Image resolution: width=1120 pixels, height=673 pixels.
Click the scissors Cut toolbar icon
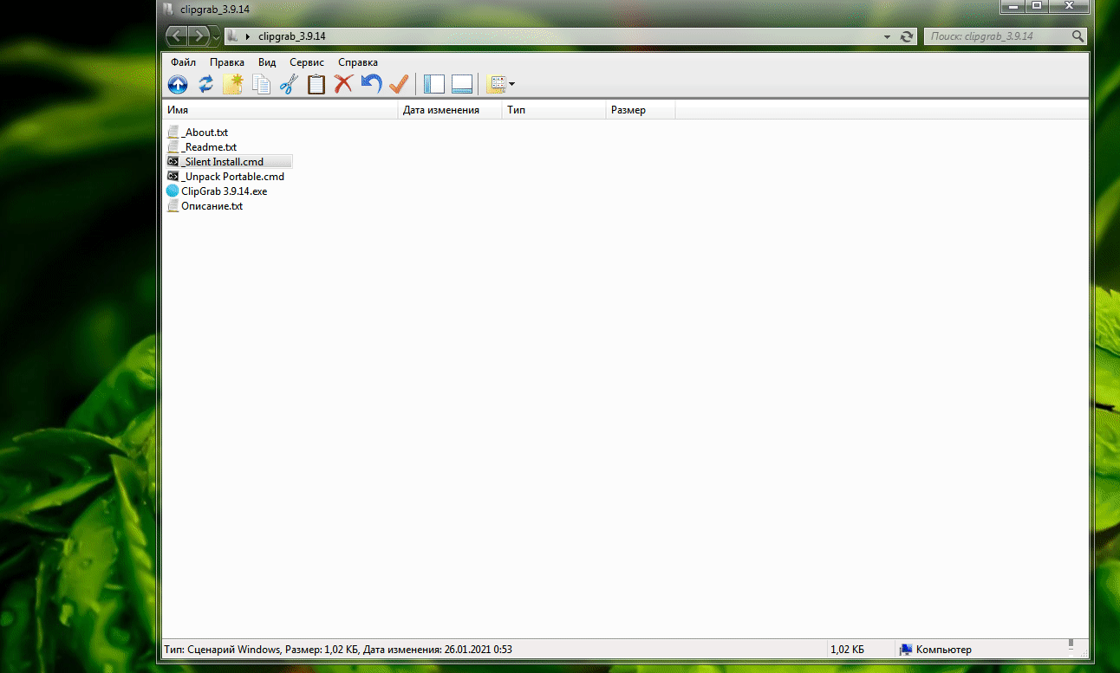(x=289, y=84)
